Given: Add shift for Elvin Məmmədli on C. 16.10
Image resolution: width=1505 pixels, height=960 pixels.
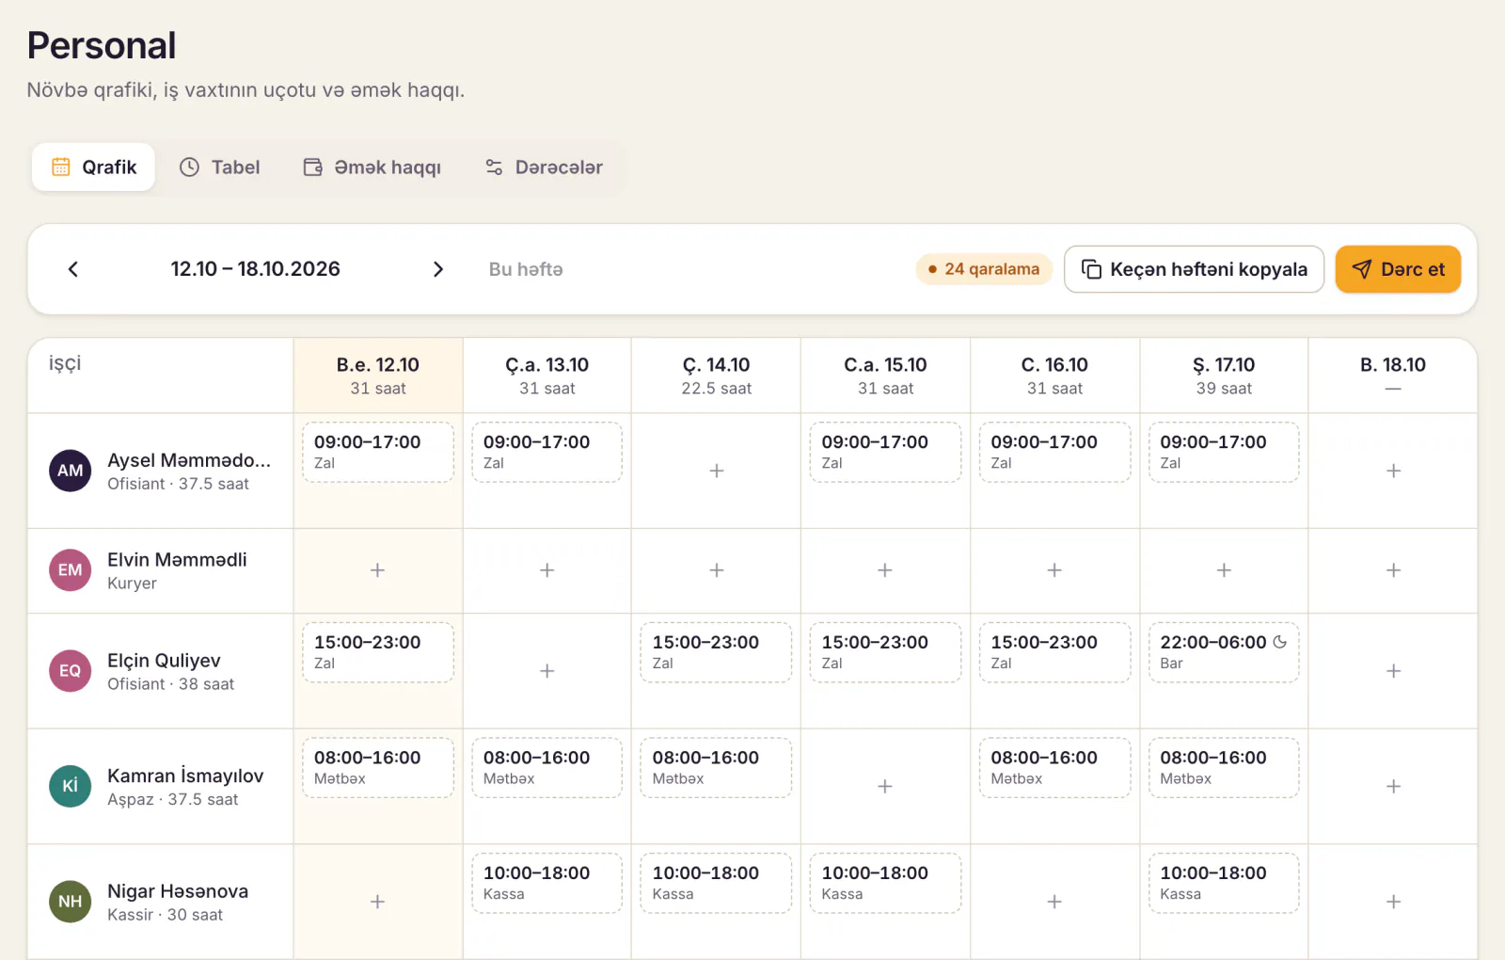Looking at the screenshot, I should pos(1054,570).
